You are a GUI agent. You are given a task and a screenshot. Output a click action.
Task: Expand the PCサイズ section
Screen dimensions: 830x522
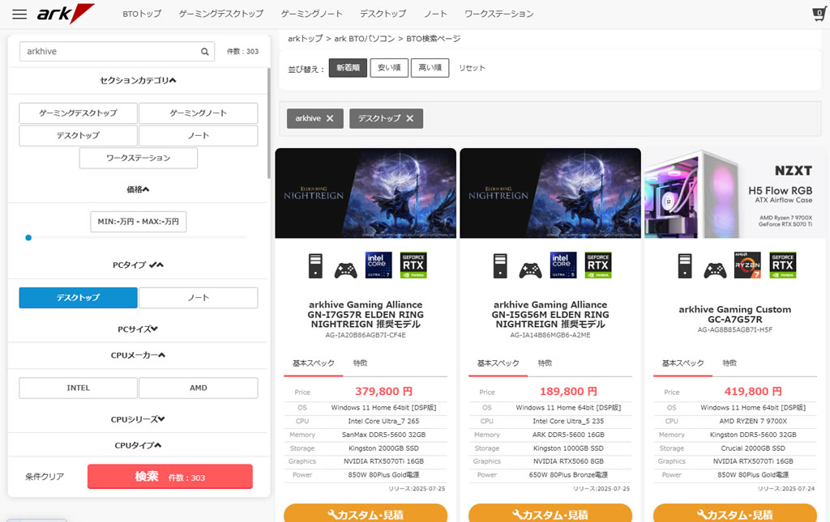point(138,329)
